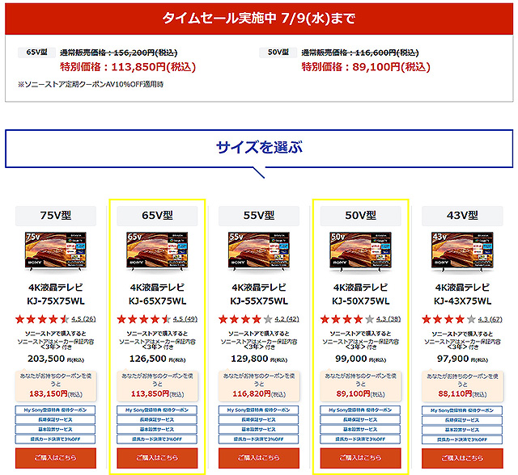Click My Sony登録特典 優待クーポン under 55V model
Image resolution: width=518 pixels, height=475 pixels.
pyautogui.click(x=259, y=410)
